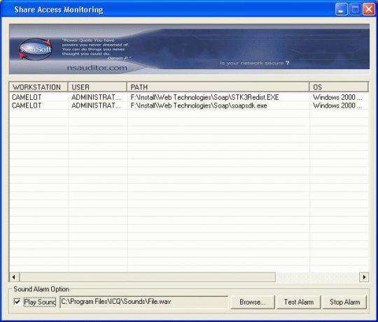Close the Share Access Monitoring window
Viewport: 378px width, 322px height.
click(369, 9)
